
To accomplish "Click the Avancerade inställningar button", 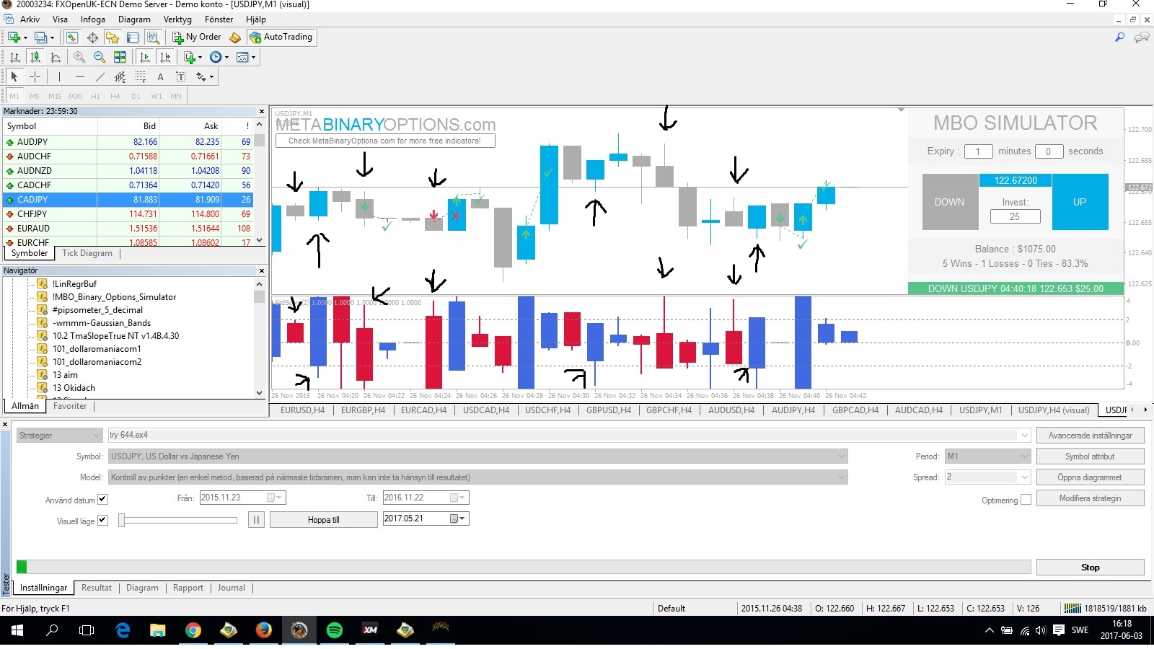I will point(1090,436).
